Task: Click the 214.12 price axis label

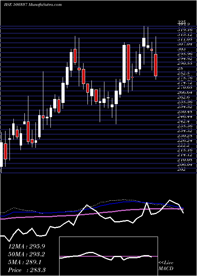Action: 185,155
